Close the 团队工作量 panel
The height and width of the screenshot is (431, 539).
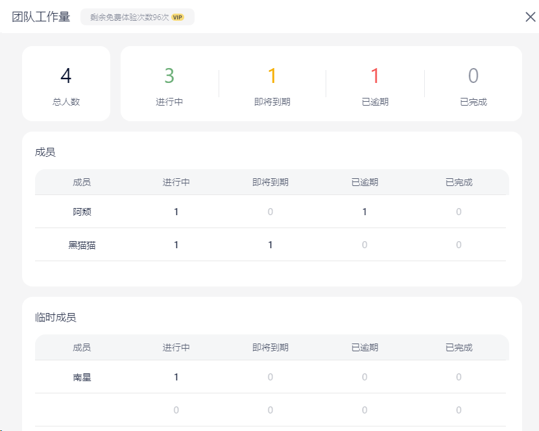[530, 17]
